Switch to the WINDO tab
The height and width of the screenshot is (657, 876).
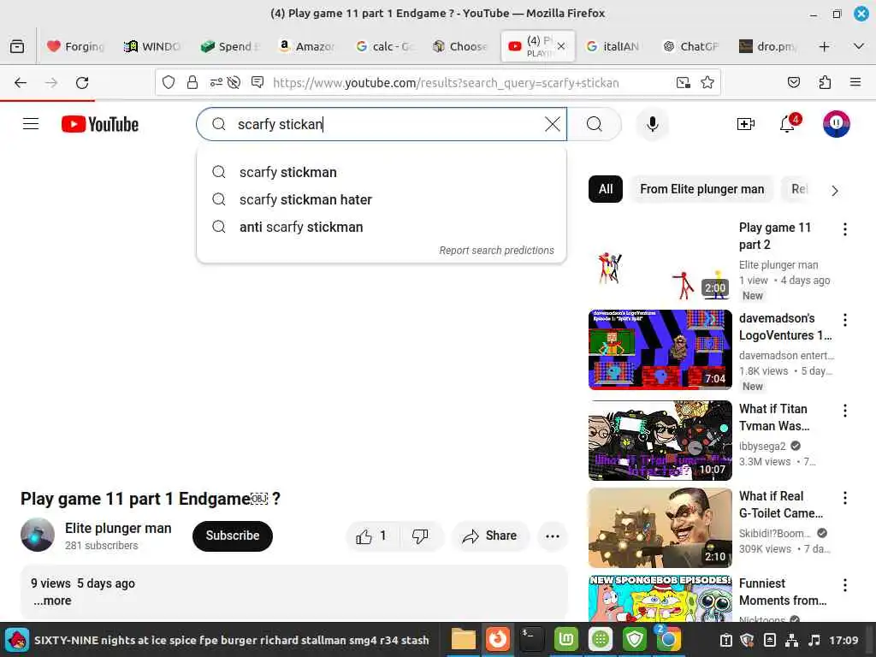pos(152,46)
